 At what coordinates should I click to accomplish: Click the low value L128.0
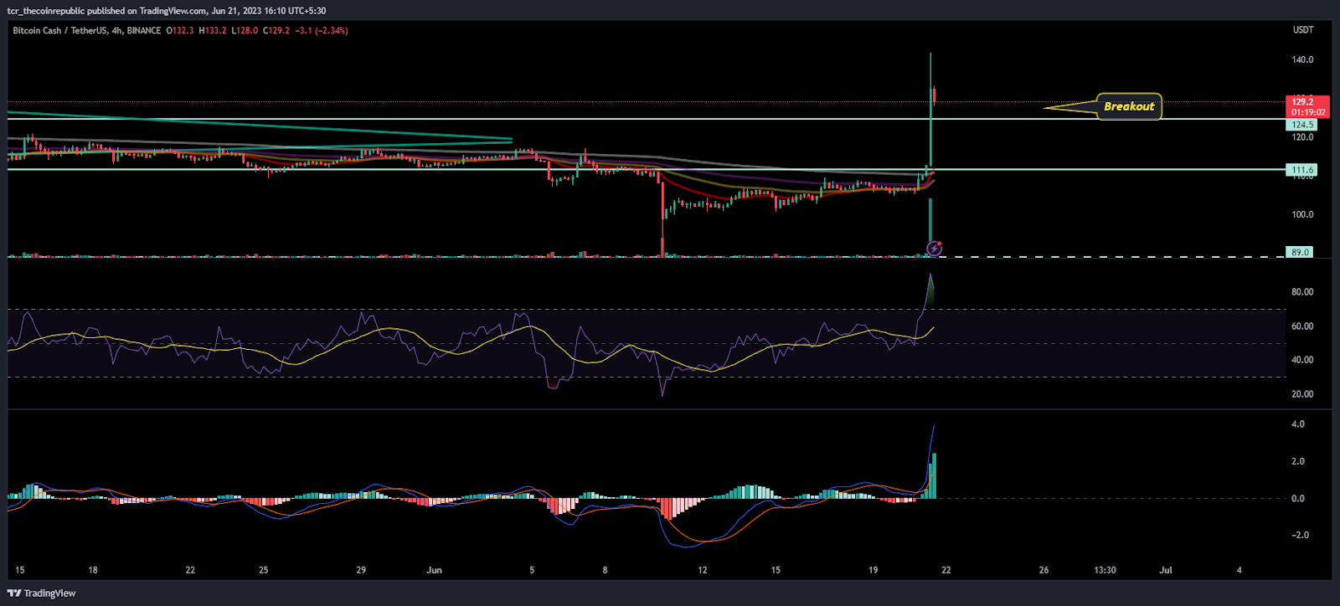click(x=245, y=31)
